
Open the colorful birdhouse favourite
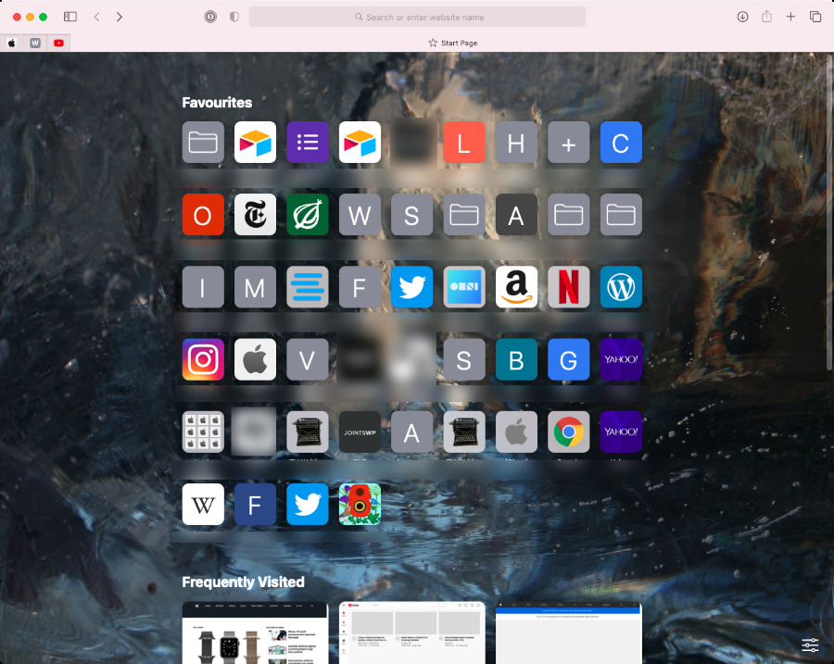[x=360, y=504]
